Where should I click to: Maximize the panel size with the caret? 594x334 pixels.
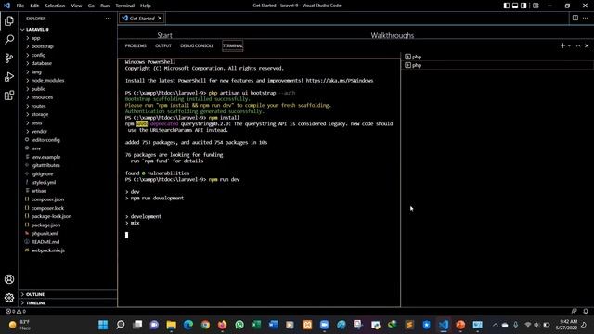(x=578, y=45)
